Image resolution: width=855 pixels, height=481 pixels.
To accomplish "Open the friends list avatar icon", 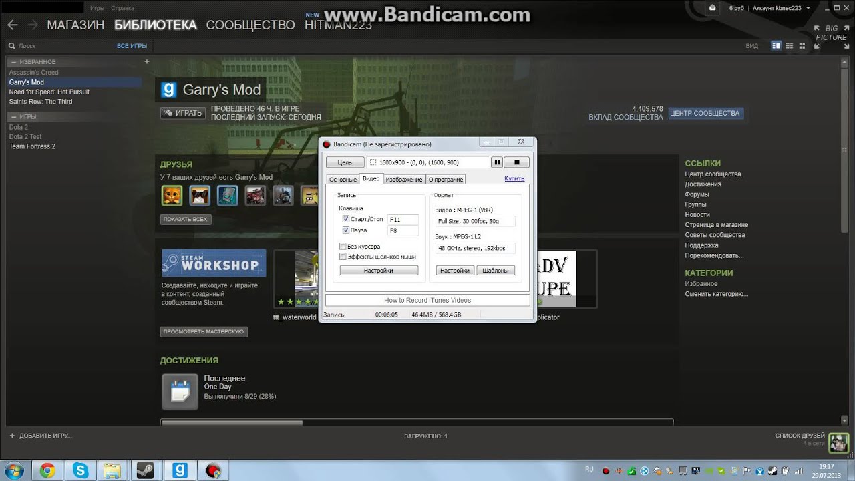I will 838,442.
